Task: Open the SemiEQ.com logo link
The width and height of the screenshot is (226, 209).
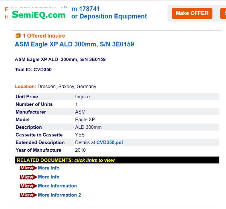Action: click(39, 15)
